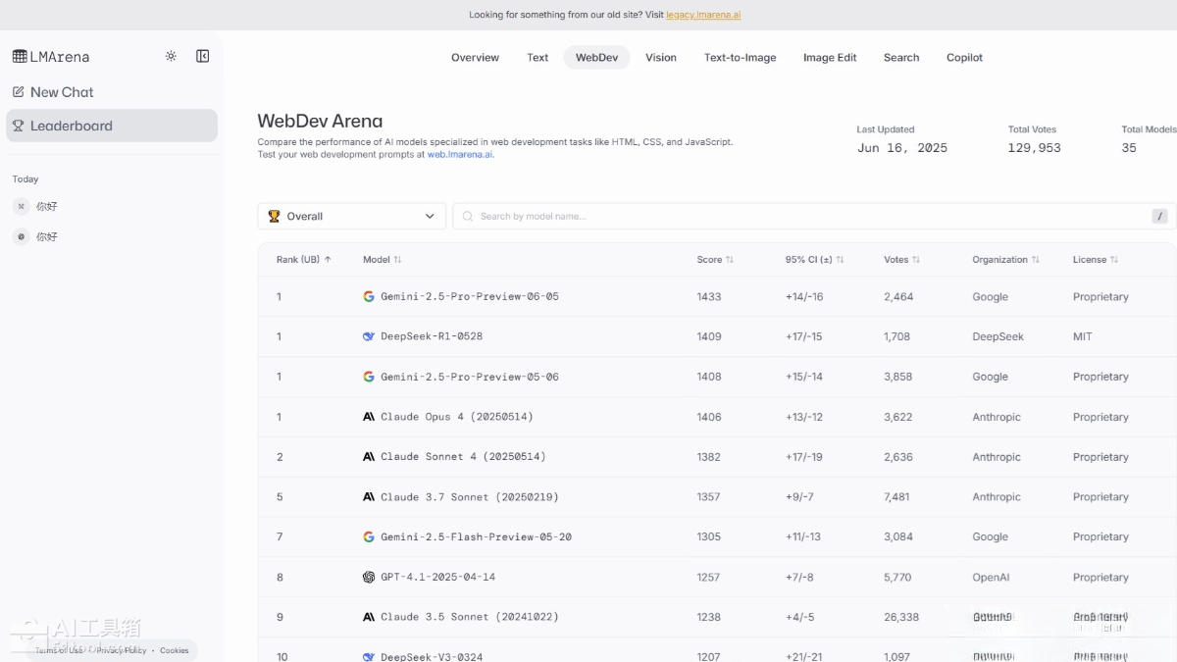Collapse the sidebar with panel icon
1177x662 pixels.
[x=203, y=56]
